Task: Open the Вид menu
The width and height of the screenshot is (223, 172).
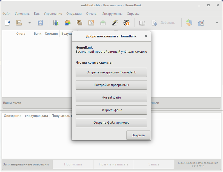Action: tap(37, 14)
